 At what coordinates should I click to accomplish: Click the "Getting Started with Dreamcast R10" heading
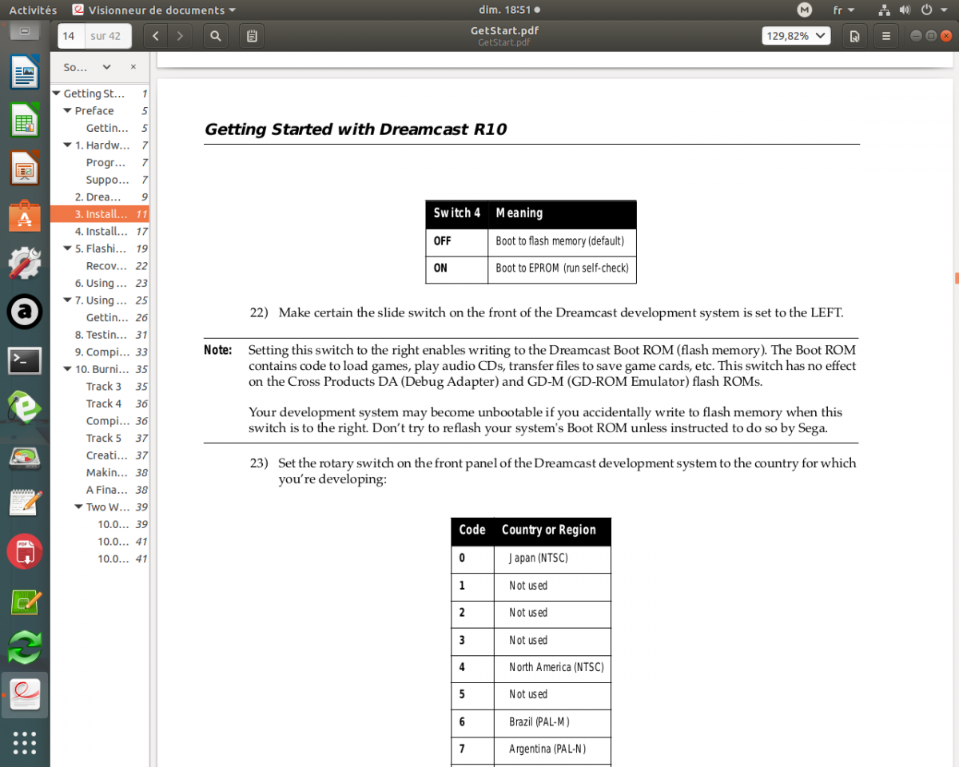click(356, 129)
